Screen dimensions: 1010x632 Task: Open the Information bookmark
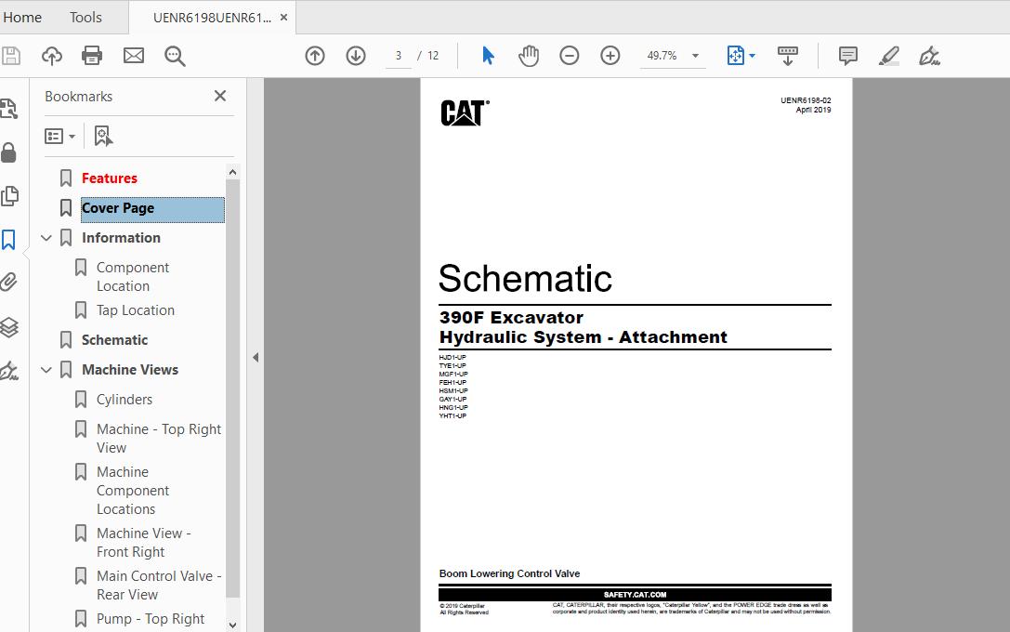coord(121,238)
